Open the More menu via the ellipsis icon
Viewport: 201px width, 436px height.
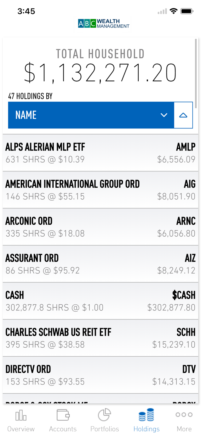[184, 415]
